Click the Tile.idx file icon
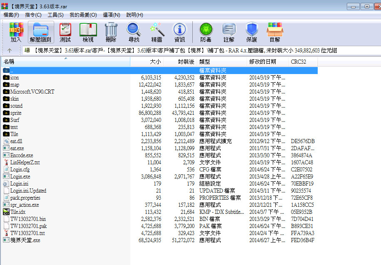Image resolution: width=381 pixels, height=265 pixels. point(6,212)
